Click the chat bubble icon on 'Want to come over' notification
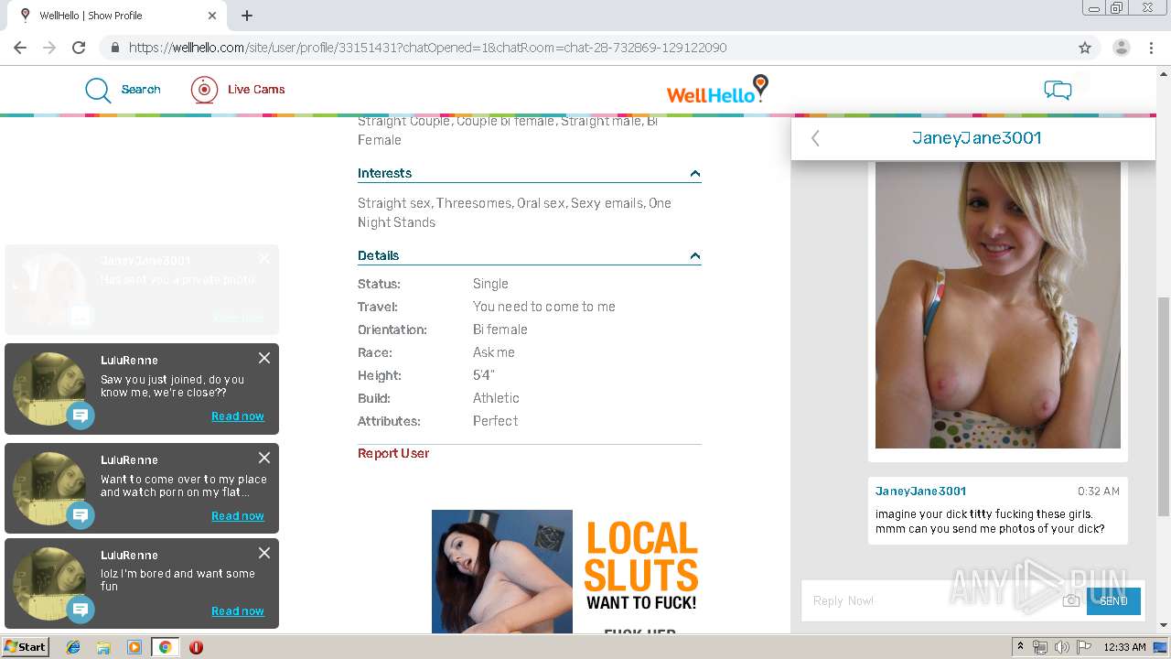Image resolution: width=1171 pixels, height=659 pixels. [x=81, y=516]
